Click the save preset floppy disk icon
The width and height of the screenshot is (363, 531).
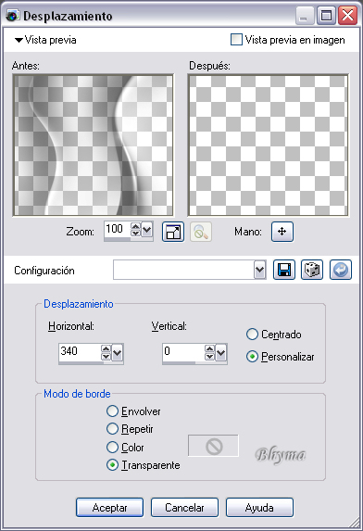[284, 270]
